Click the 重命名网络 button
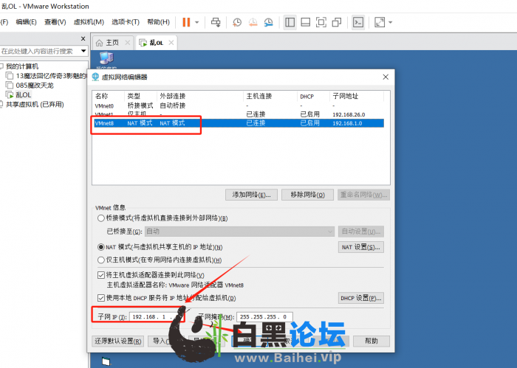This screenshot has height=368, width=517. 363,195
